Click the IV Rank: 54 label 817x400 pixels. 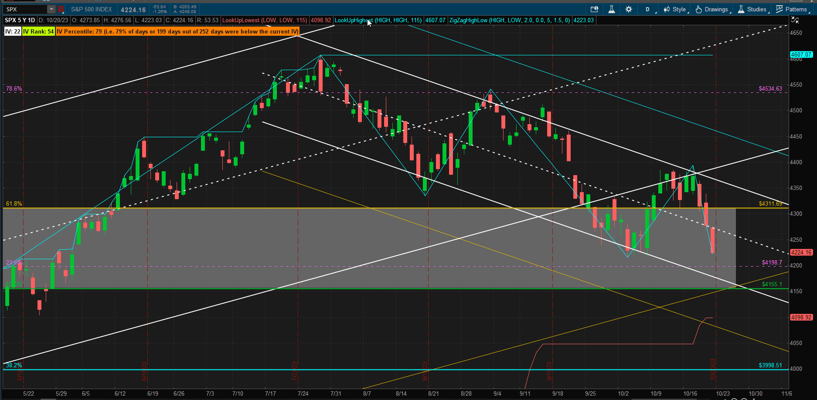tap(38, 31)
